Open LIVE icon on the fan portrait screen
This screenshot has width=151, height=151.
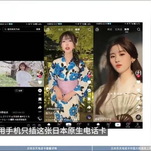click(97, 29)
